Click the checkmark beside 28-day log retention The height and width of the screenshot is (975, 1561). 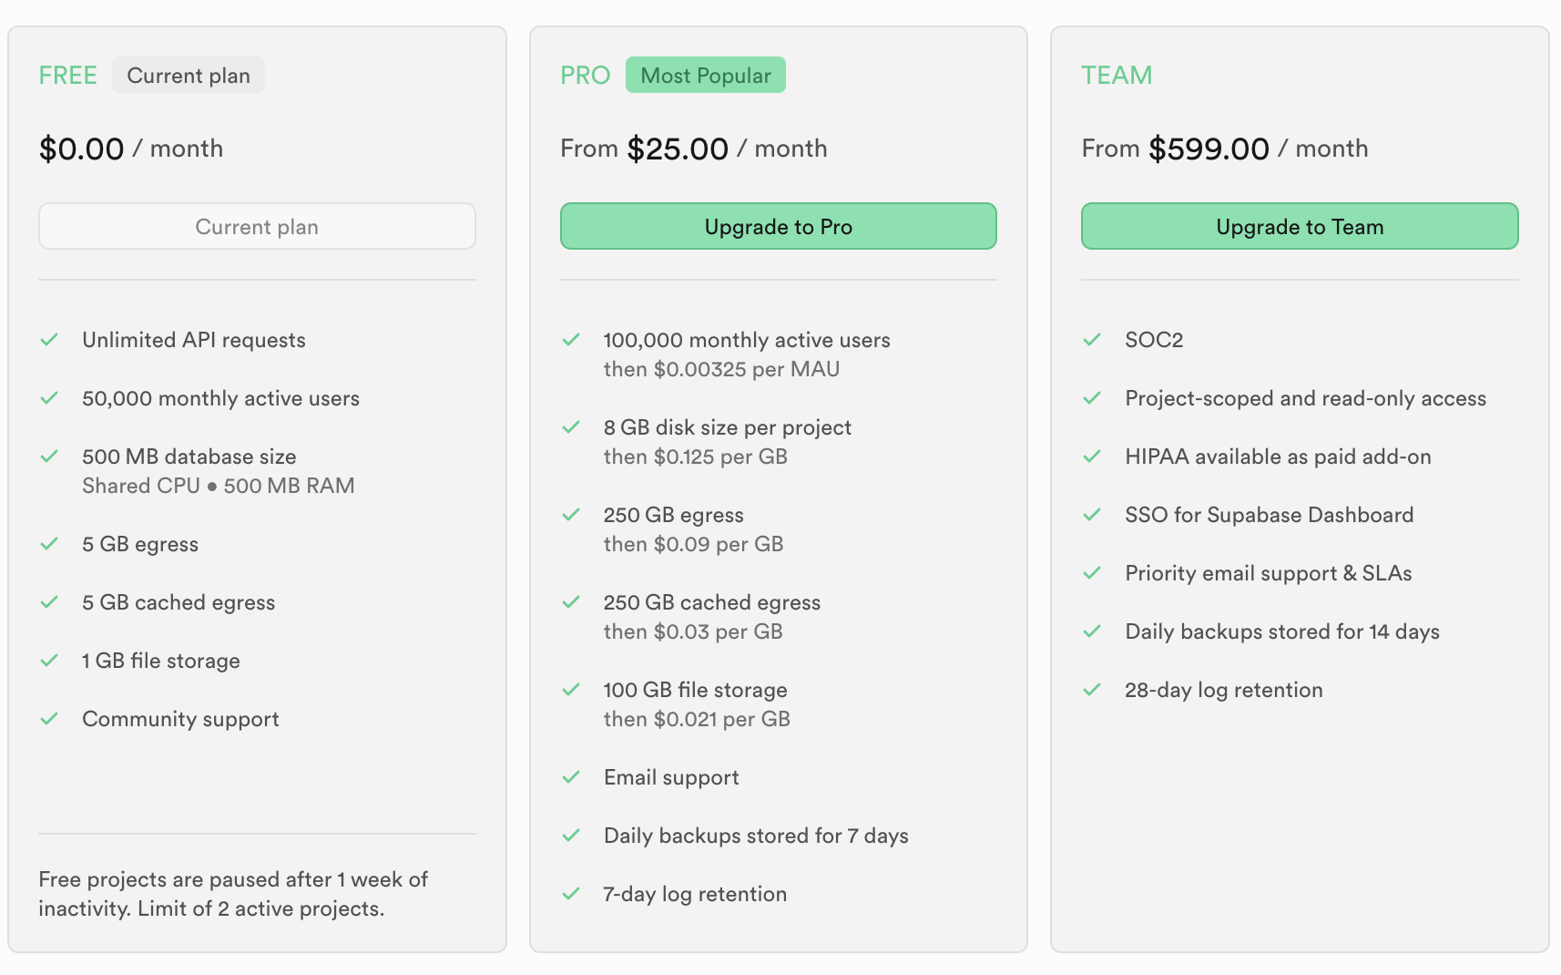click(1092, 690)
